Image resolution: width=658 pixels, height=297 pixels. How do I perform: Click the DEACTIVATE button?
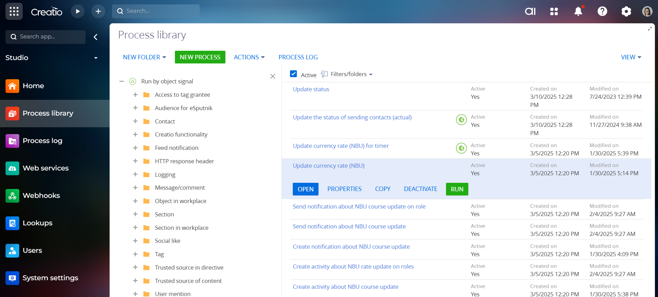pyautogui.click(x=421, y=189)
